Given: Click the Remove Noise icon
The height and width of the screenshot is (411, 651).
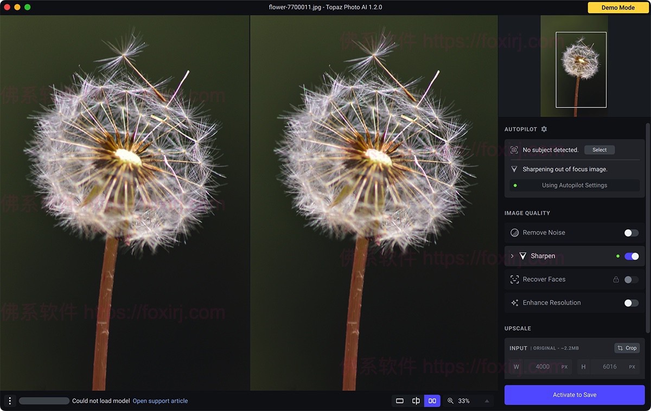Looking at the screenshot, I should (x=514, y=233).
